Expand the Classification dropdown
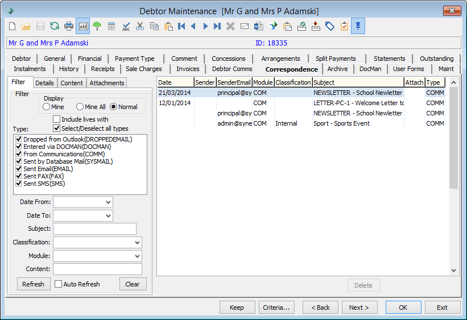 pos(137,242)
